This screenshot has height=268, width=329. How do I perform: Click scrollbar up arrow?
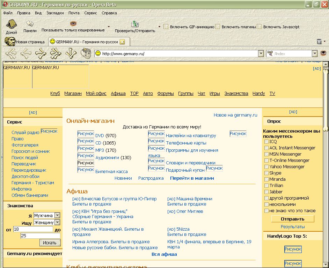coord(326,64)
